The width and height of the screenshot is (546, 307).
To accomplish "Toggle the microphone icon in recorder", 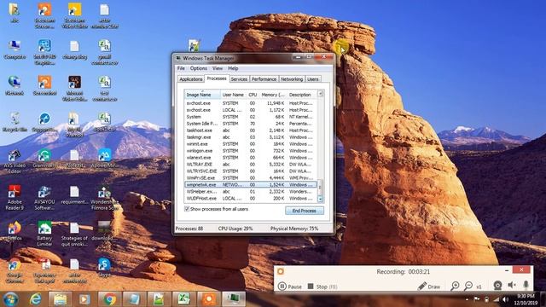I will 526,285.
